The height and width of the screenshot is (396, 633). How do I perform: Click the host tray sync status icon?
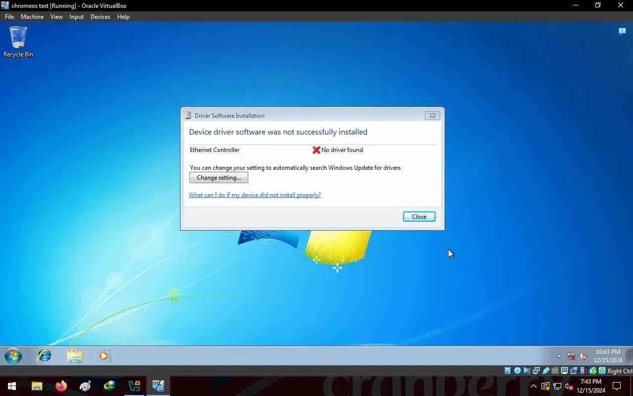click(545, 386)
